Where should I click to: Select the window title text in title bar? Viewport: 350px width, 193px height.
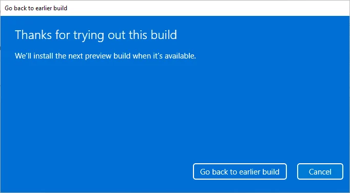point(36,8)
